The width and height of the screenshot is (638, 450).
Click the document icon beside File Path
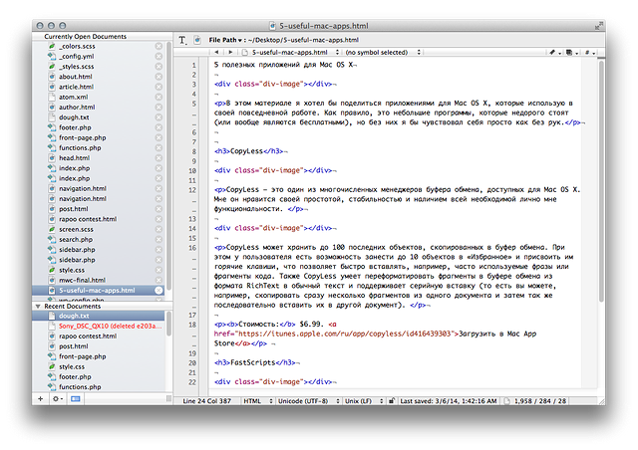197,40
